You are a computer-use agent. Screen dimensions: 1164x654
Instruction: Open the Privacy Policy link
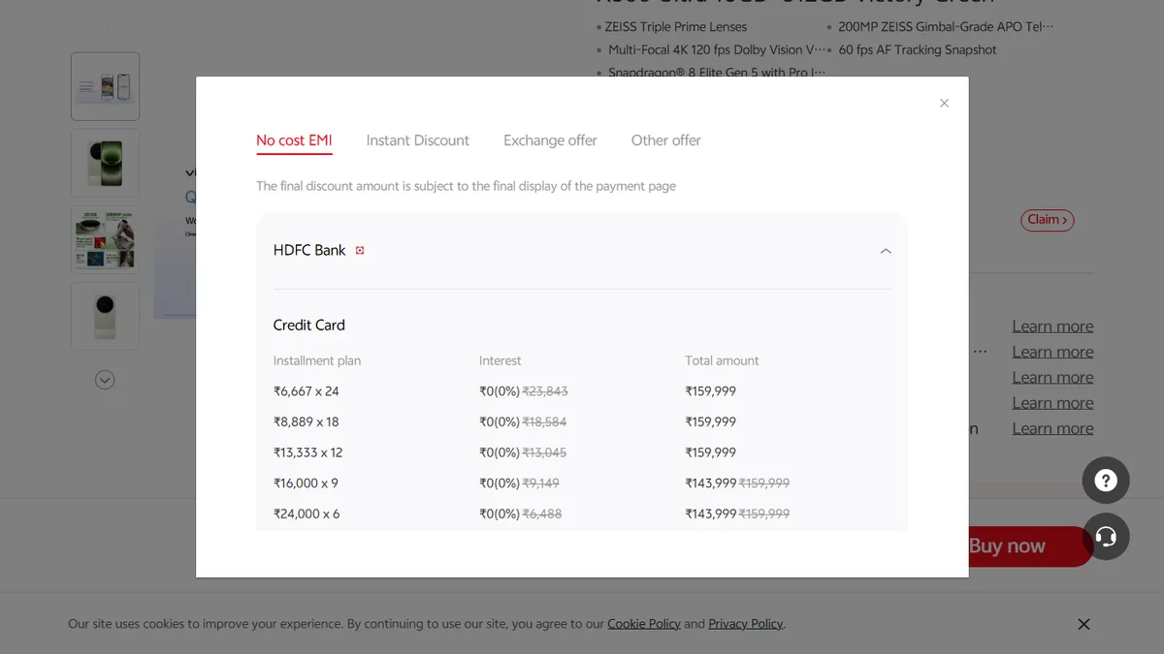coord(745,624)
